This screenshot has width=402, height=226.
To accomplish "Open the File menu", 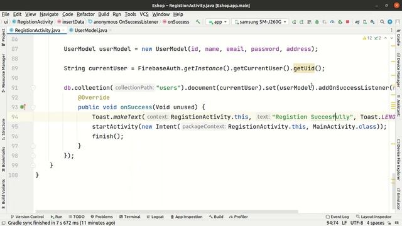I will coord(6,14).
